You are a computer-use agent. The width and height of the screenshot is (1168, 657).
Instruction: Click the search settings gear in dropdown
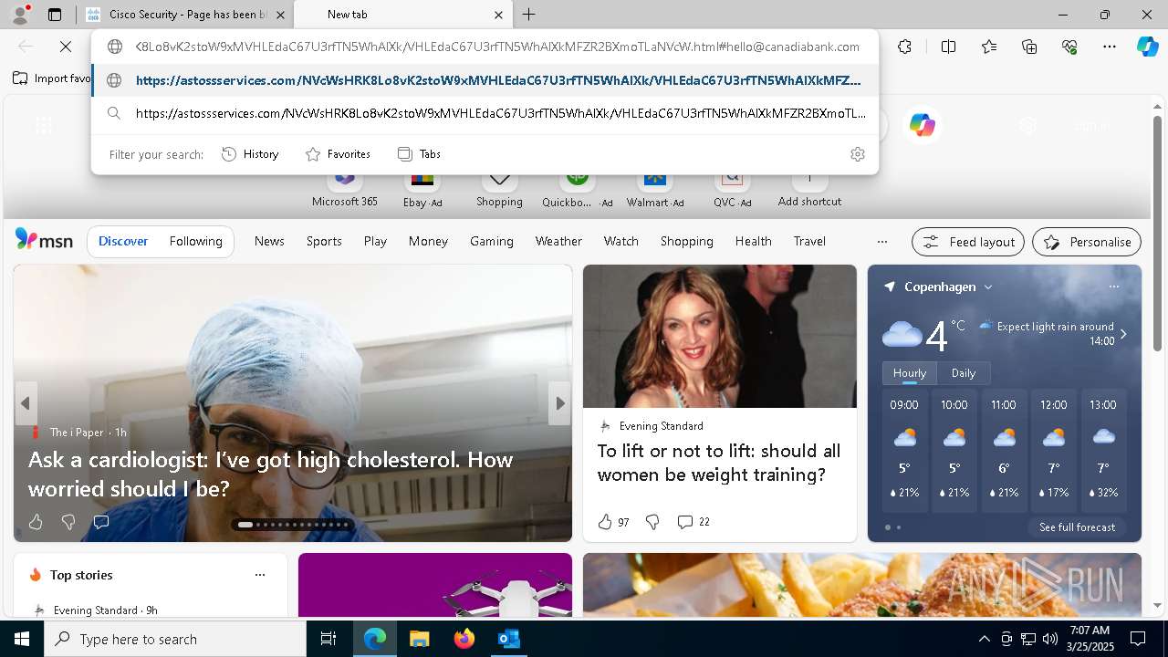(857, 154)
